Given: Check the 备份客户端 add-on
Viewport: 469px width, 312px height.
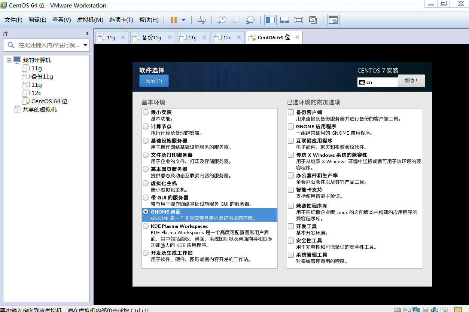Looking at the screenshot, I should (291, 112).
